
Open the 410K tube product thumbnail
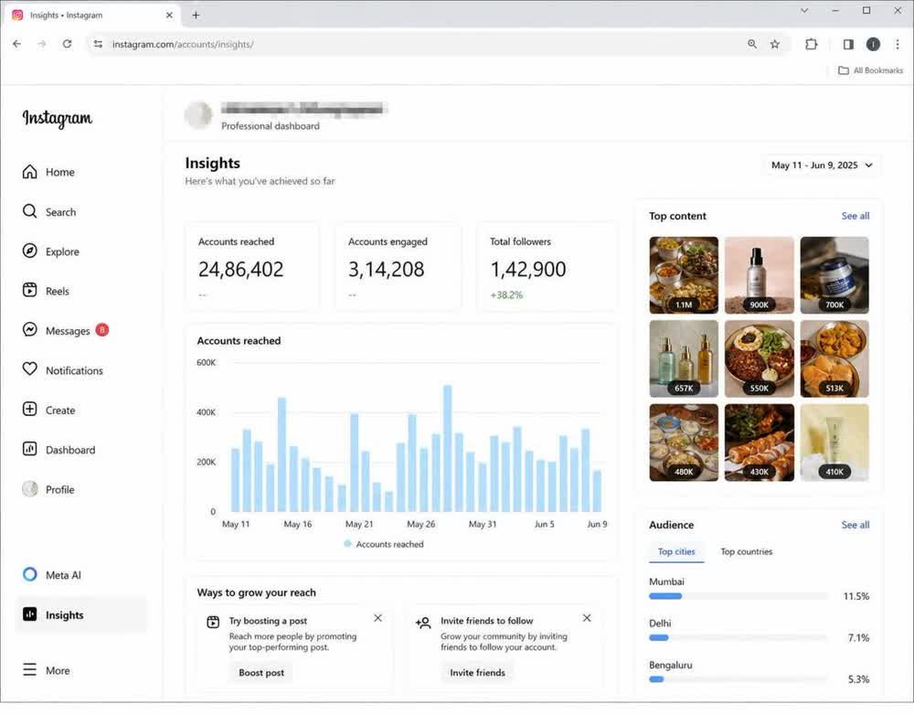pos(834,443)
